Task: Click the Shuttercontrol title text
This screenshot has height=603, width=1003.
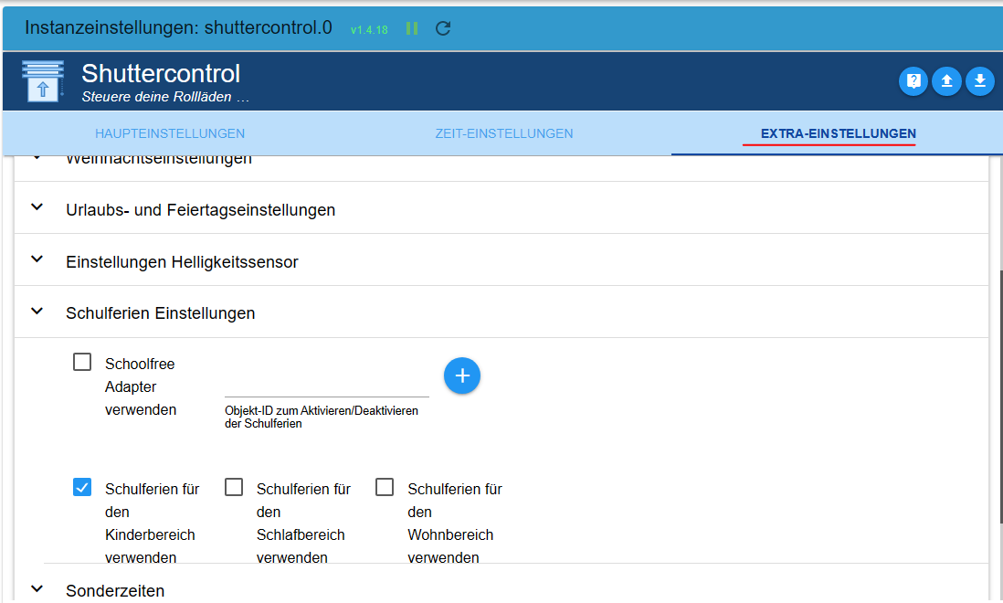Action: pyautogui.click(x=161, y=73)
